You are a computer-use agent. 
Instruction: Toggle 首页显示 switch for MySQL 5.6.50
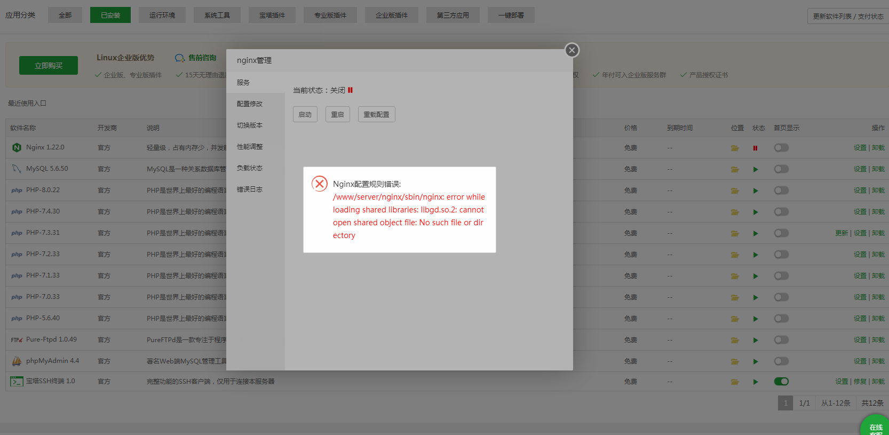click(x=781, y=169)
